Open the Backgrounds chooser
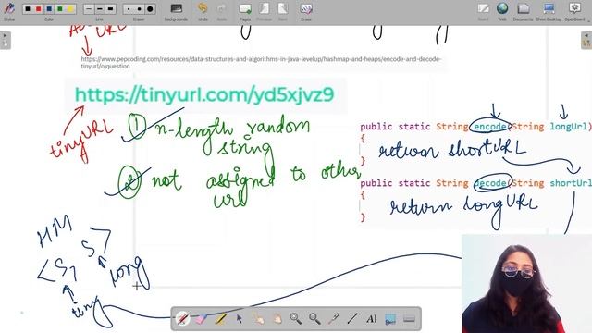The width and height of the screenshot is (592, 333). 176,12
